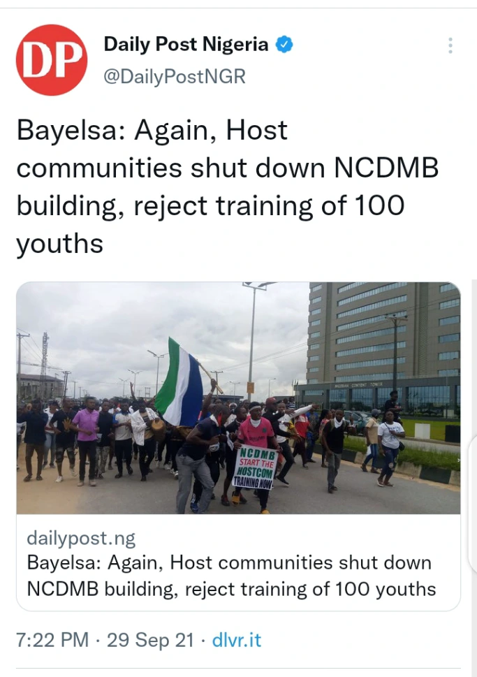Open the card headline about NCDMB building
The height and width of the screenshot is (677, 477).
click(x=231, y=576)
